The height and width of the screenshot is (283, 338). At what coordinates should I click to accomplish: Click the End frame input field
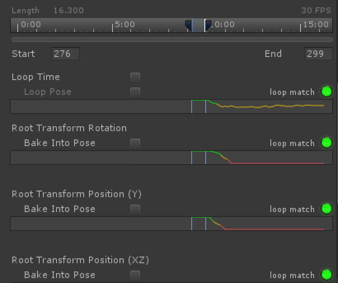tap(318, 54)
